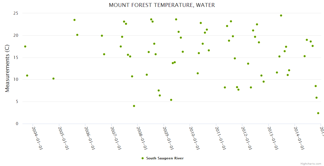Toggle the South Saugeen River series label
Viewport: 324px width, 166px height.
(x=165, y=158)
